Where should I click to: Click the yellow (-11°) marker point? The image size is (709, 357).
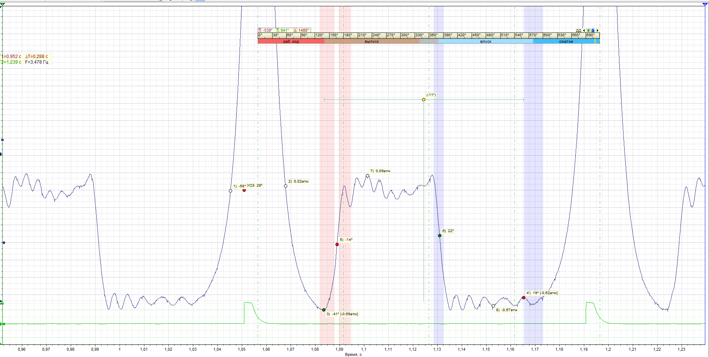point(424,99)
